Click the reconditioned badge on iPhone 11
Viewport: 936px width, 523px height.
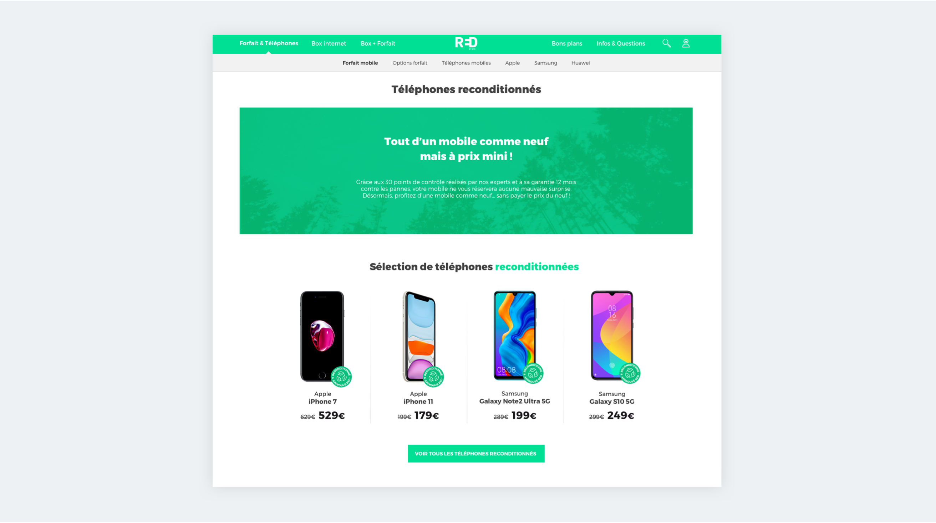click(433, 377)
